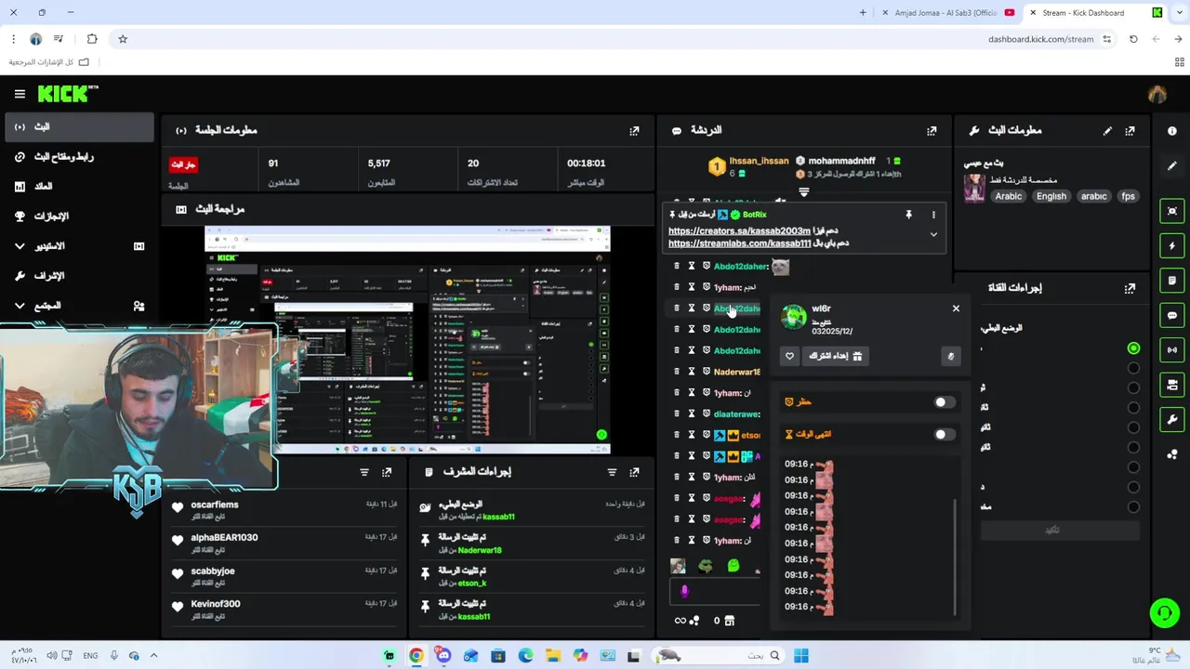
Task: Click إهداء اشتراك gift subscription button
Action: click(x=835, y=356)
